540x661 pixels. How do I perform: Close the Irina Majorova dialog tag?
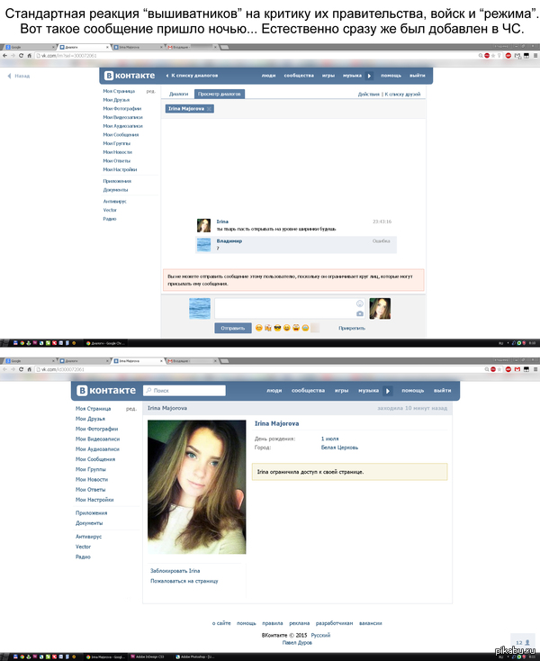click(x=210, y=109)
